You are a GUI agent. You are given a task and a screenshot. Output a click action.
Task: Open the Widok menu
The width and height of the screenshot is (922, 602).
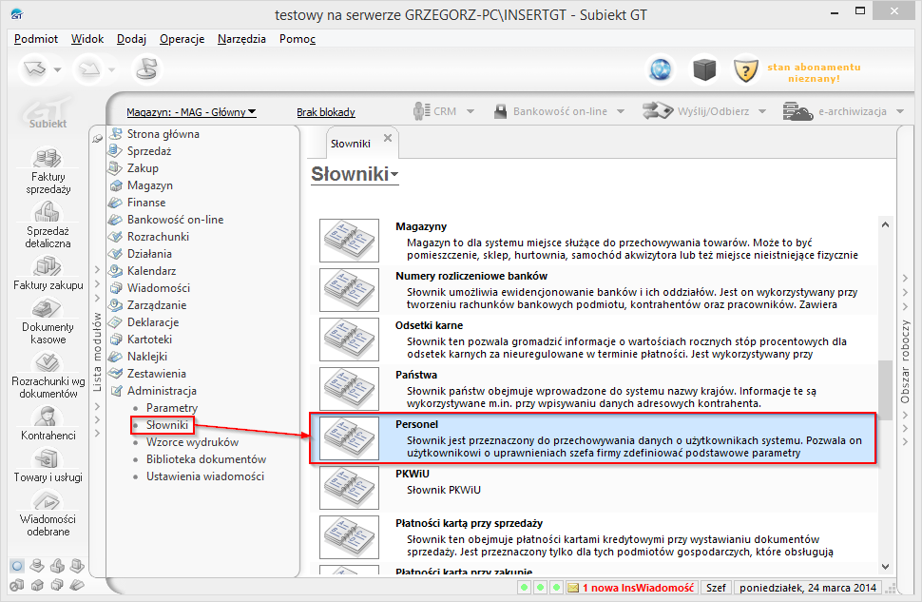click(87, 39)
